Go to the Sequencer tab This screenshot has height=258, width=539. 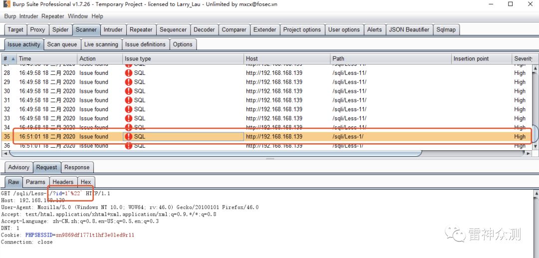(173, 29)
